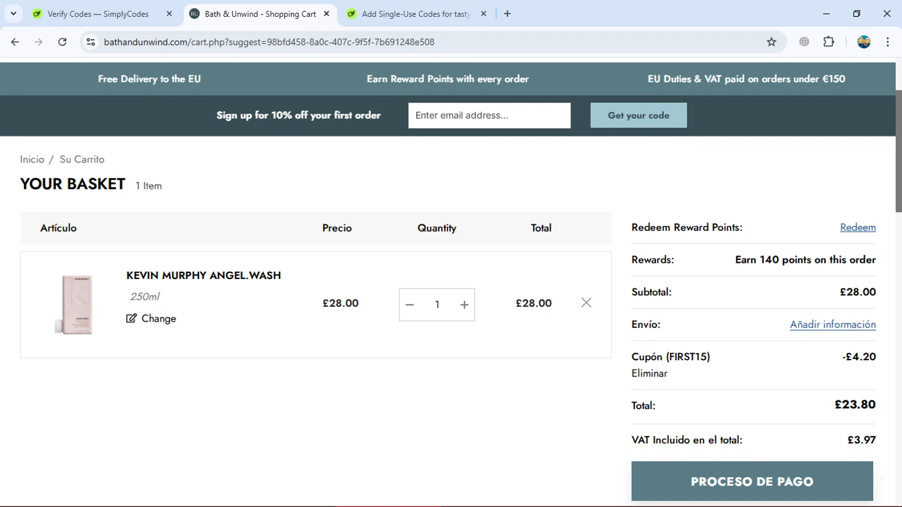Open the tab search dropdown arrow
The width and height of the screenshot is (902, 507).
[x=13, y=13]
